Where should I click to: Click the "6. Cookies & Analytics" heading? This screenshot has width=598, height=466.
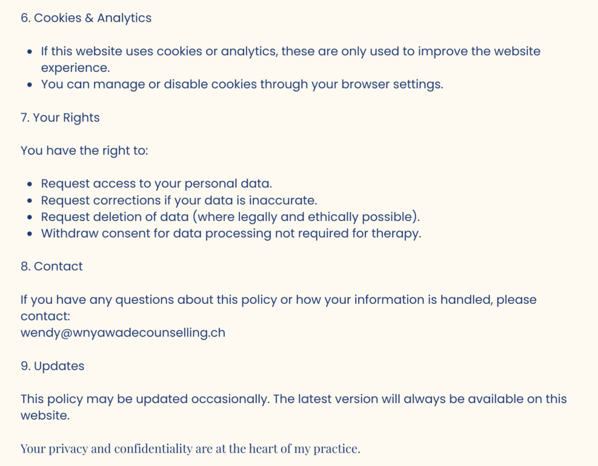click(x=86, y=18)
